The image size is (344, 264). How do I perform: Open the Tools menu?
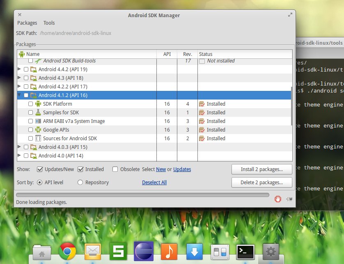pos(49,23)
